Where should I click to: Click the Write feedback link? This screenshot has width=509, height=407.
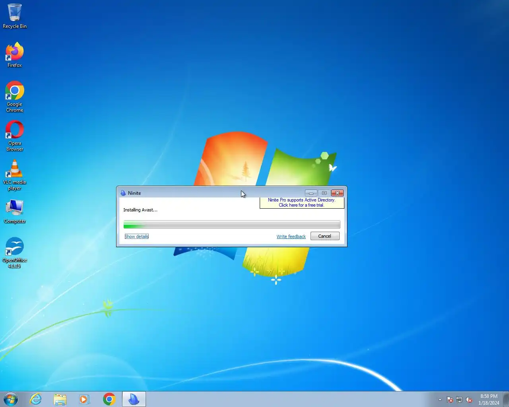pos(291,236)
